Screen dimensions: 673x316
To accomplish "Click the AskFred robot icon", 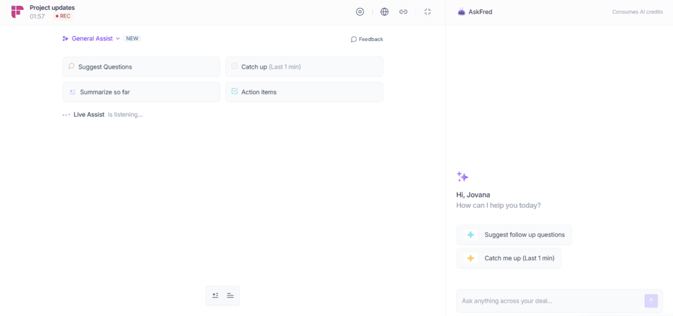I will pos(461,12).
